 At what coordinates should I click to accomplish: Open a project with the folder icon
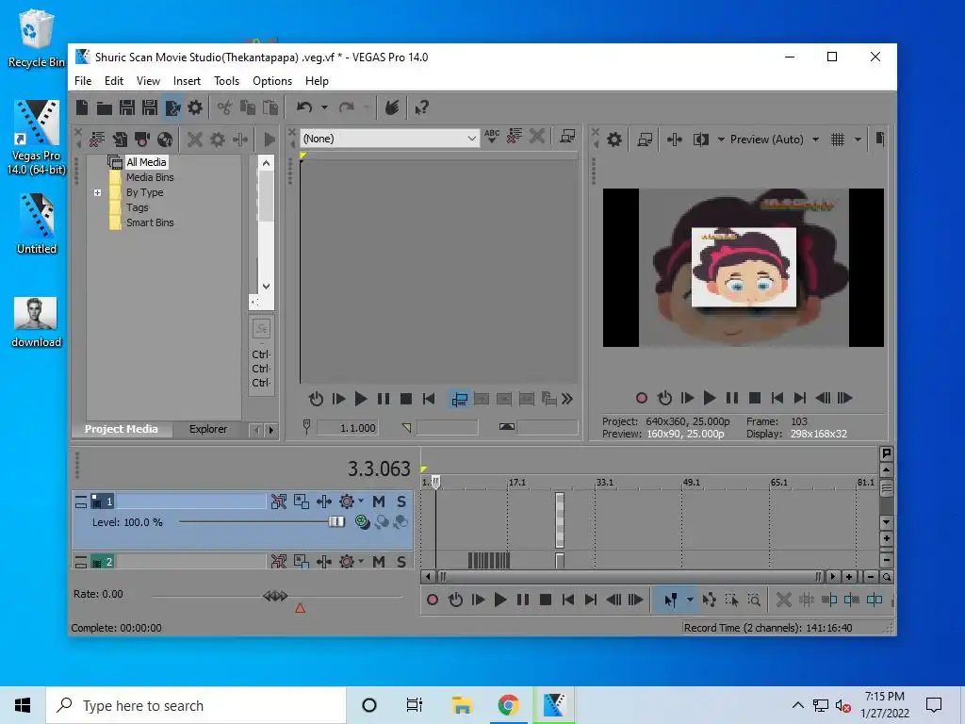pyautogui.click(x=104, y=108)
